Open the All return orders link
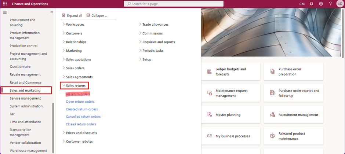 pyautogui.click(x=78, y=94)
